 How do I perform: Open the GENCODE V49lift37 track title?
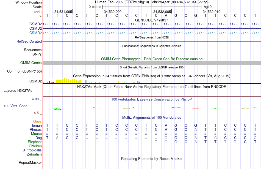point(152,20)
